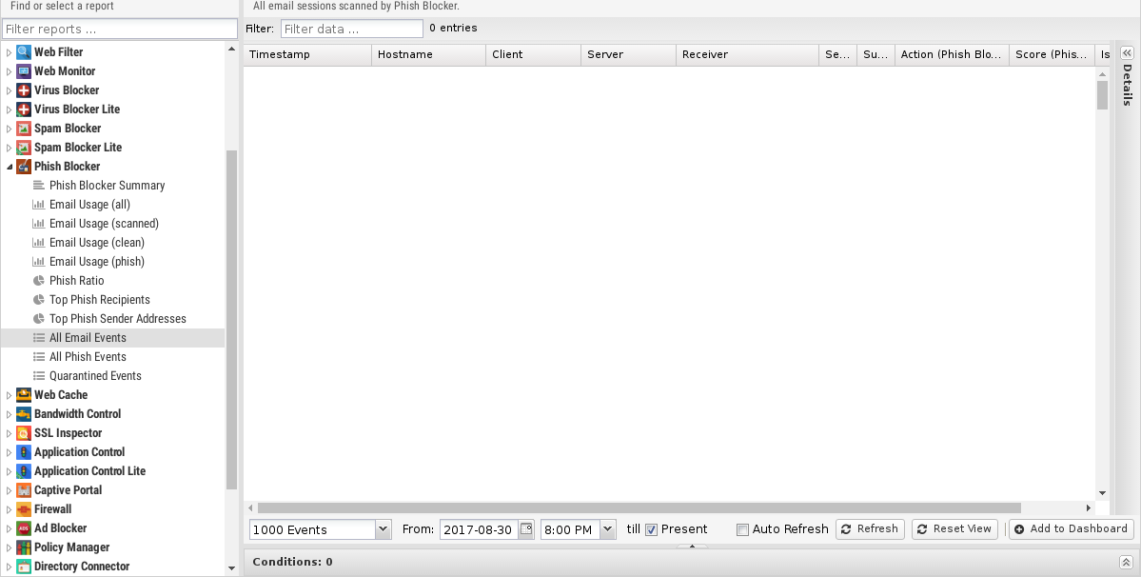The width and height of the screenshot is (1141, 577).
Task: Click the SSL Inspector icon
Action: click(24, 433)
